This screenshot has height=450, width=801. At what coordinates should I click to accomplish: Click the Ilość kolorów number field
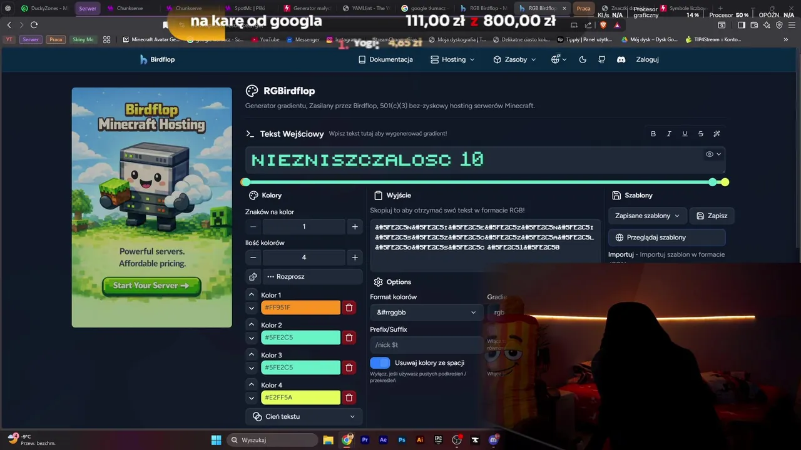click(304, 257)
